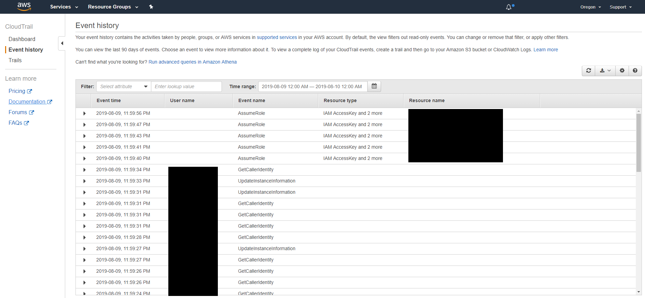645x298 pixels.
Task: Open the Resource Groups menu
Action: pyautogui.click(x=113, y=7)
